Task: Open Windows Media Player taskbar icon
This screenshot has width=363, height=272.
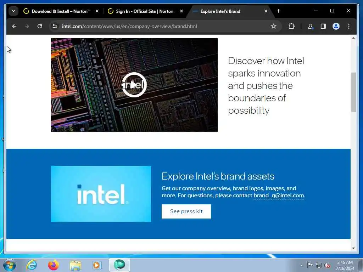Action: click(97, 265)
